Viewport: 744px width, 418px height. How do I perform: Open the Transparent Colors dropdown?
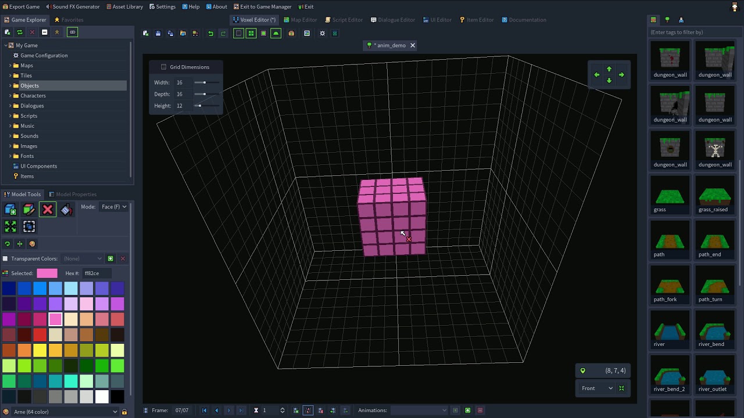[83, 258]
